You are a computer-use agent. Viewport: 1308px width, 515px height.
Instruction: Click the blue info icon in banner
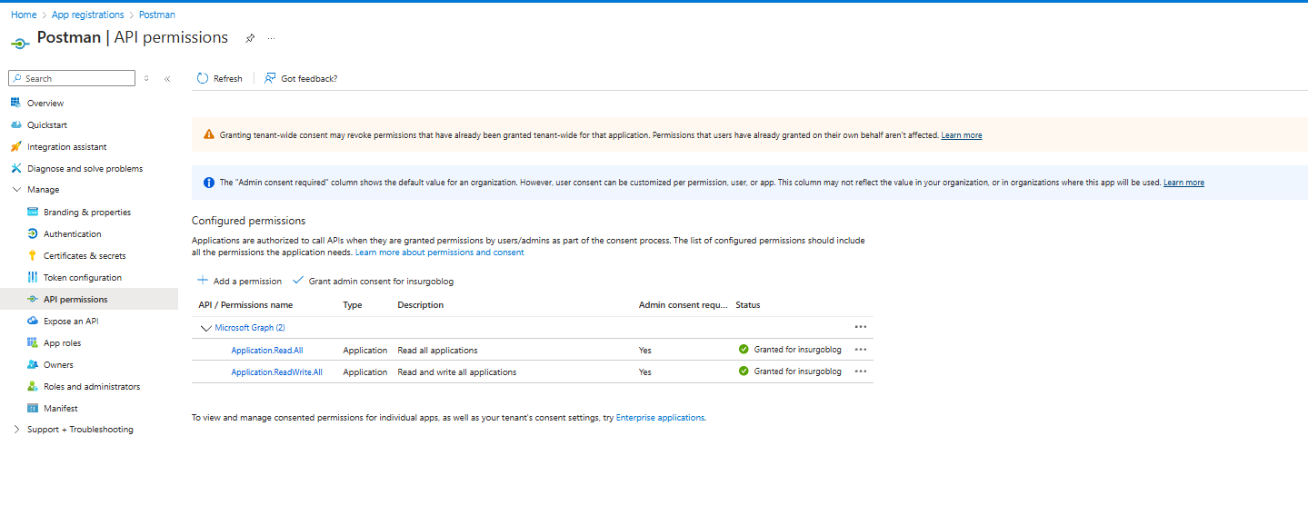click(209, 183)
